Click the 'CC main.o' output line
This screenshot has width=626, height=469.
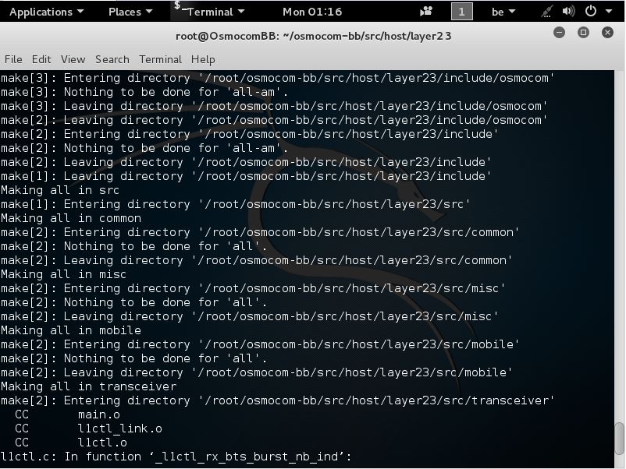[x=67, y=414]
